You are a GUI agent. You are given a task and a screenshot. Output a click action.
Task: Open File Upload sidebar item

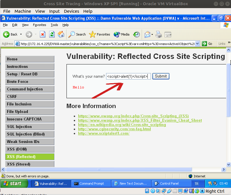(30, 112)
